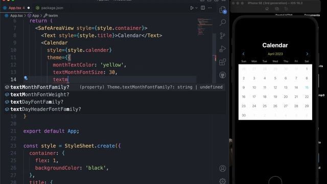
Task: Switch to the package.json tab
Action: click(x=50, y=8)
